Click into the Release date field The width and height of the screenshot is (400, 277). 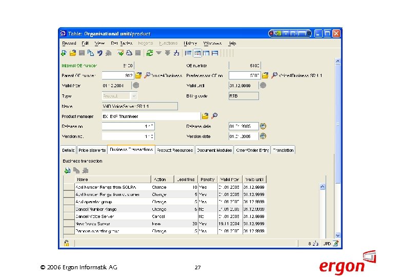click(244, 126)
